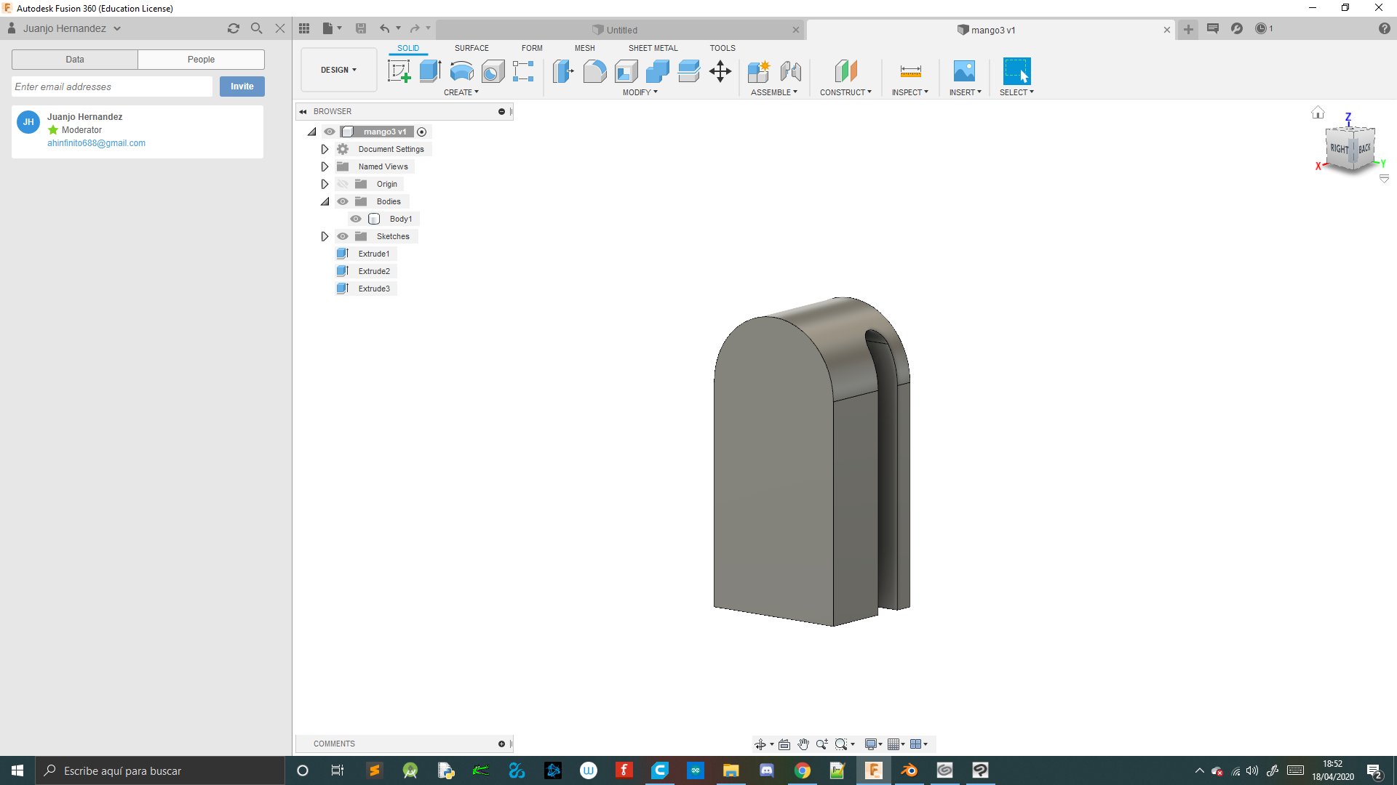1397x785 pixels.
Task: Click the Joint tool icon
Action: [790, 71]
